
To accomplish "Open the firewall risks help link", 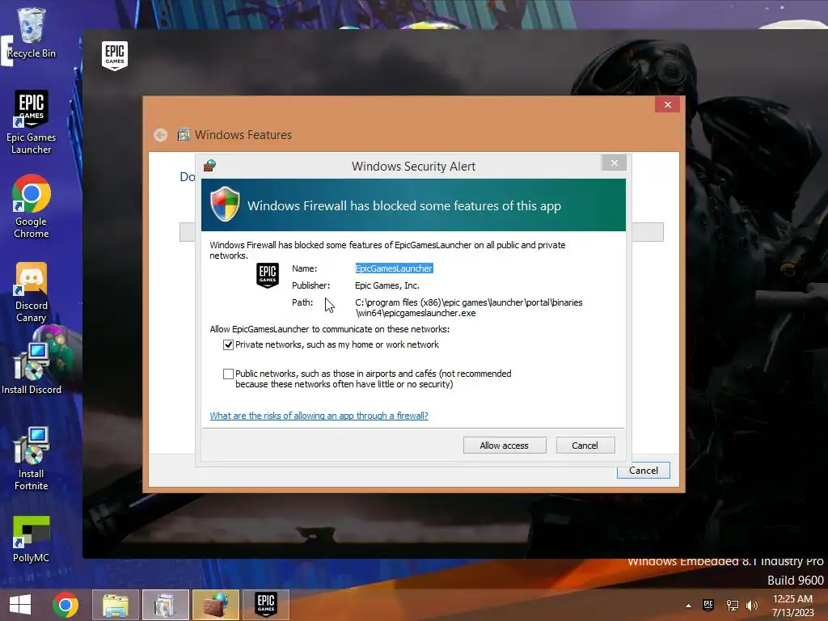I will pos(319,416).
